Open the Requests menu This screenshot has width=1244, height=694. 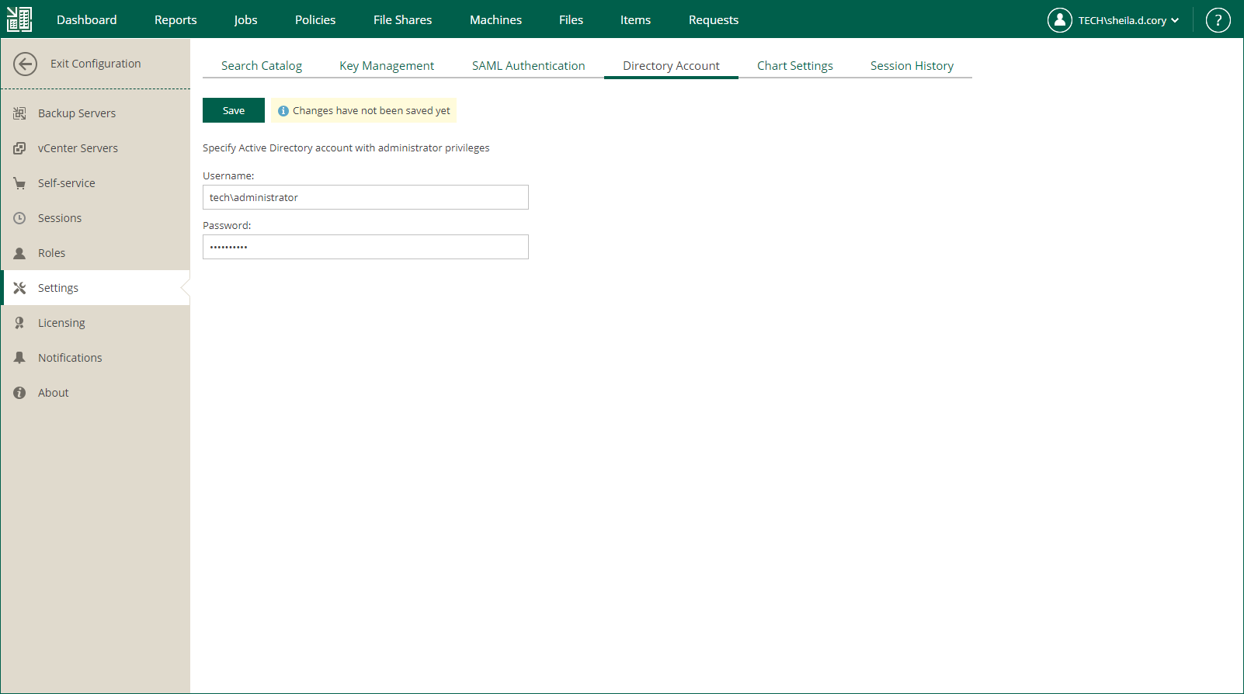(714, 20)
